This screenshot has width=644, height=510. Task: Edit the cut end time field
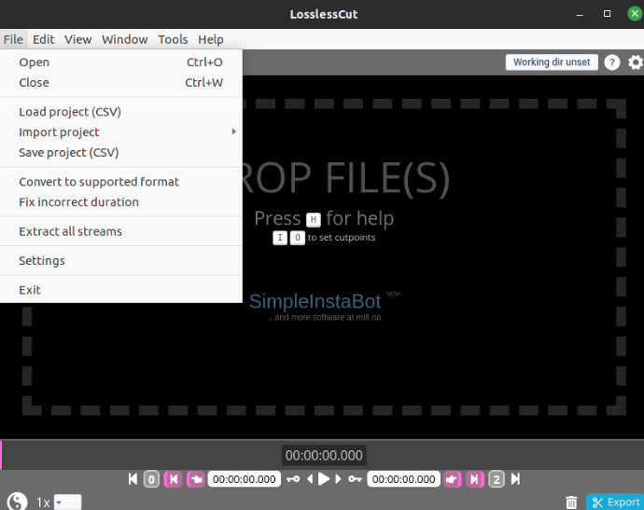[x=404, y=479]
